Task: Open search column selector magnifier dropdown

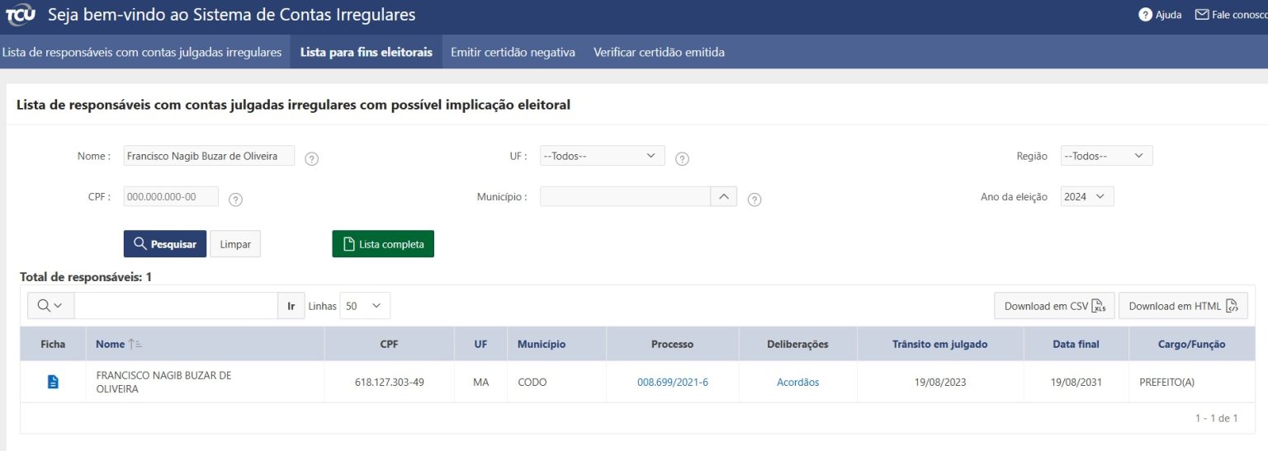Action: 50,306
